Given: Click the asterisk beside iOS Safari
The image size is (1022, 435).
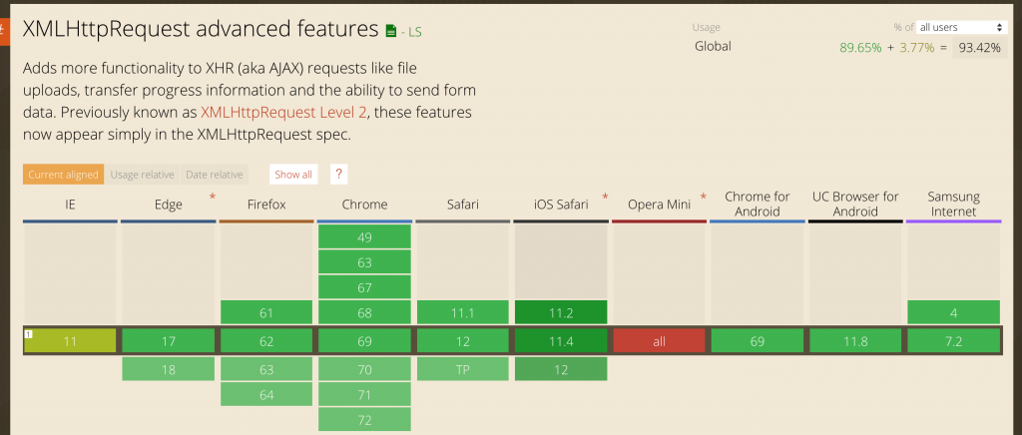Looking at the screenshot, I should [x=605, y=198].
